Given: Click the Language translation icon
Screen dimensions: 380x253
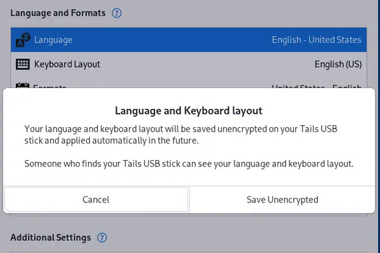Looking at the screenshot, I should [23, 40].
